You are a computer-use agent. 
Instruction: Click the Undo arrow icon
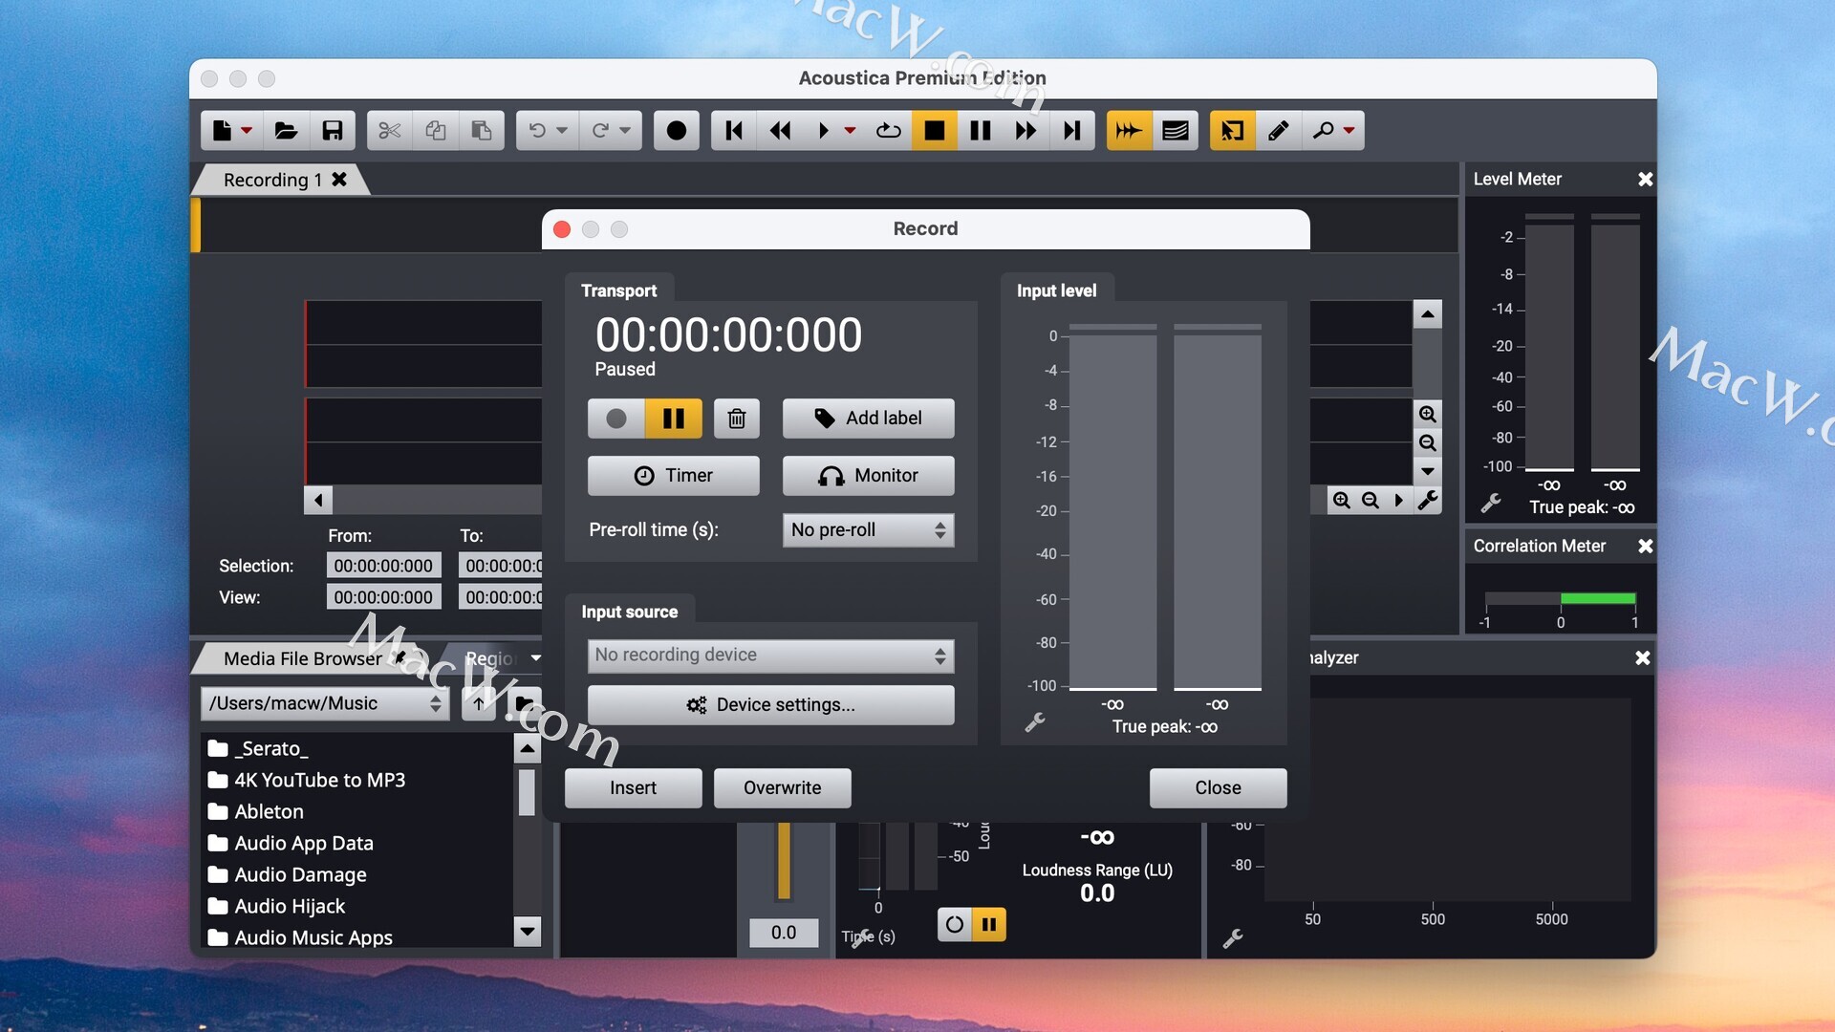(537, 131)
